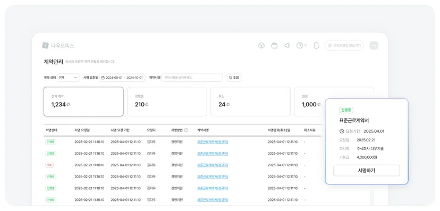The image size is (440, 211).
Task: Click the red 취소 status badge in table
Action: pos(49,165)
